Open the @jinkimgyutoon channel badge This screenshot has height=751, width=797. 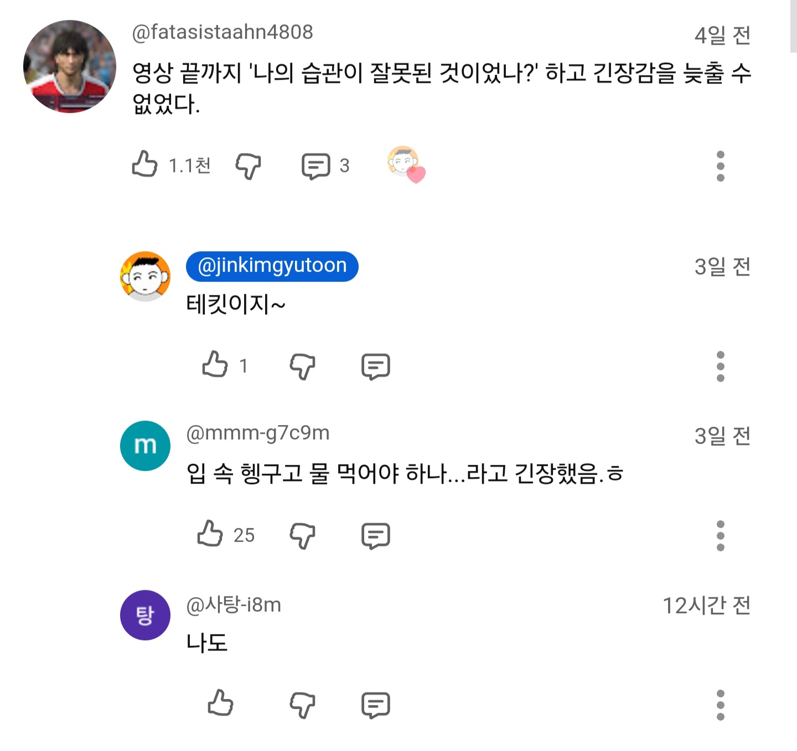pyautogui.click(x=272, y=266)
